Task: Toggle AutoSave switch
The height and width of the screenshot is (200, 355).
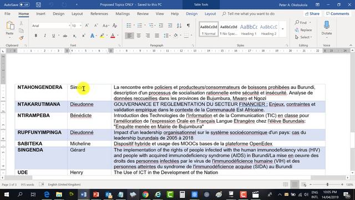Action: [24, 4]
